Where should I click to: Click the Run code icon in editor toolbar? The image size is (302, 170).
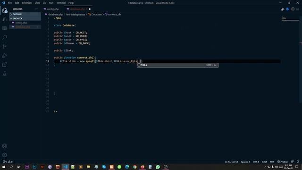[x=283, y=9]
